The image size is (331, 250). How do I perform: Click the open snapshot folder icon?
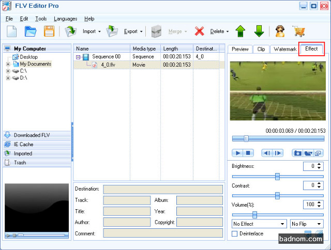tap(308, 153)
